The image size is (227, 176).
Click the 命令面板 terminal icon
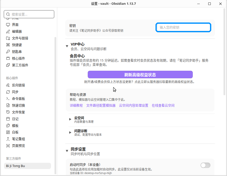point(8,99)
